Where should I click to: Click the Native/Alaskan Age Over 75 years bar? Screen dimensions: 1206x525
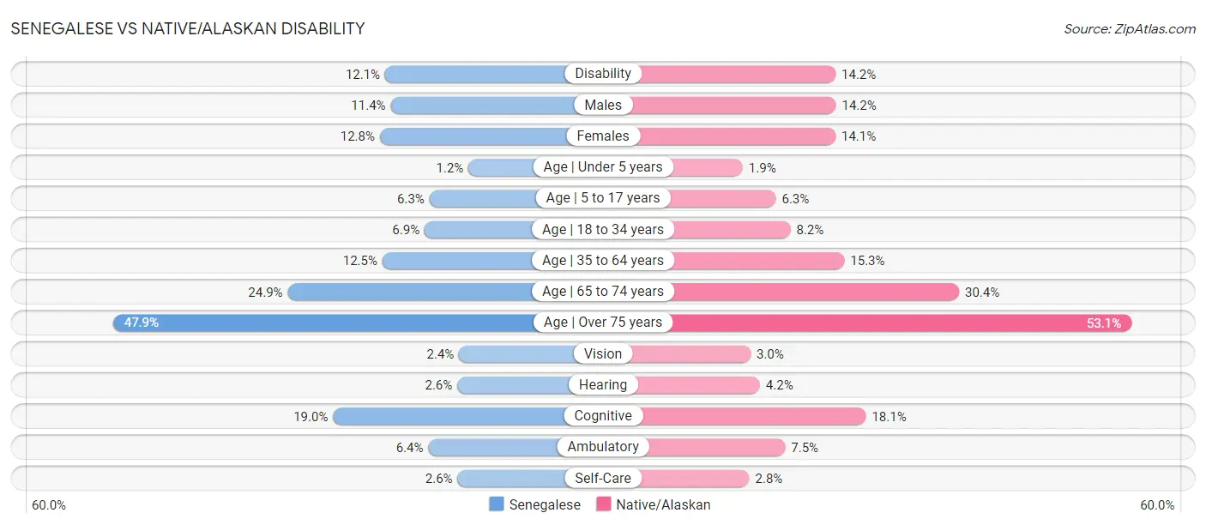point(901,323)
